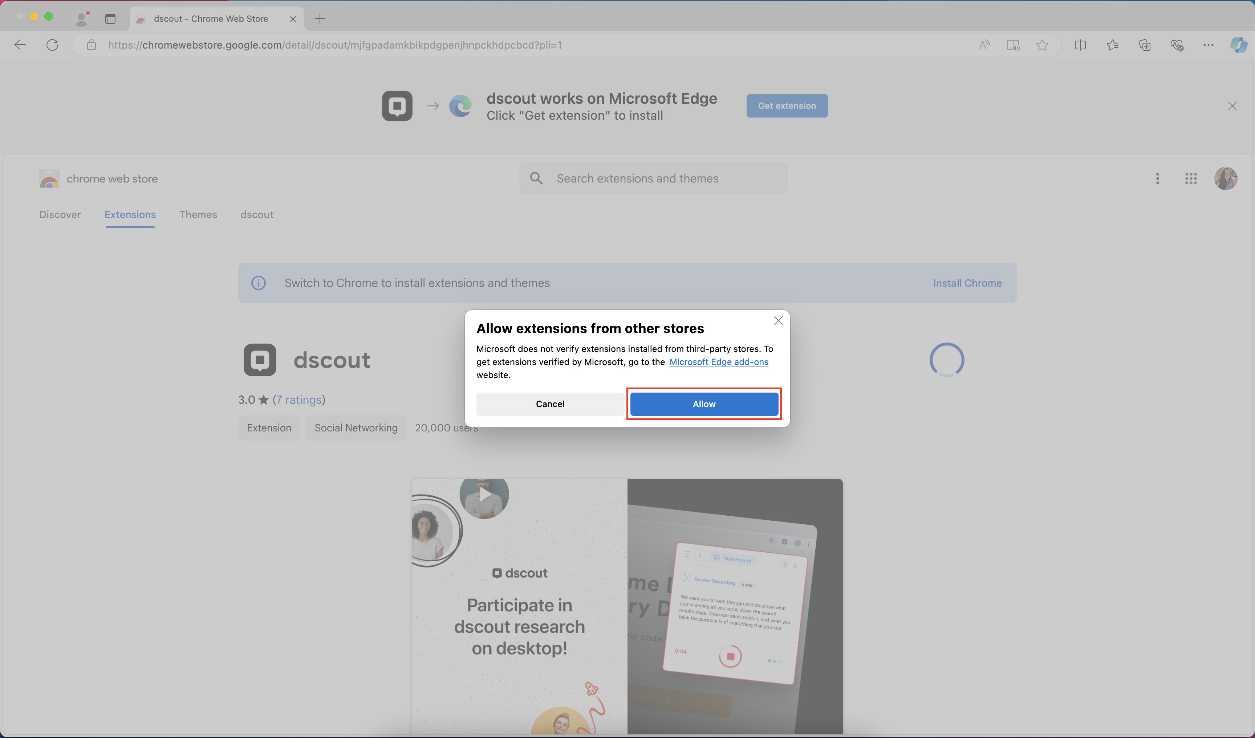1255x738 pixels.
Task: Click the 'dscout works on Microsoft Edge' heading
Action: click(602, 99)
